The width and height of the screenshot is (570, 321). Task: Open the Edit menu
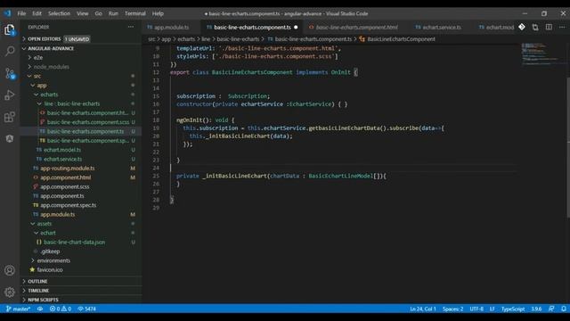37,13
